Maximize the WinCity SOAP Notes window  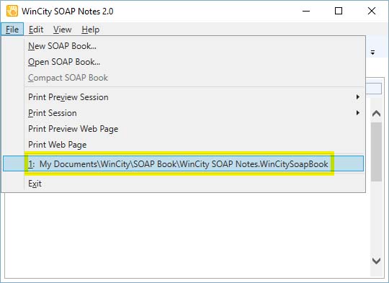(x=339, y=11)
